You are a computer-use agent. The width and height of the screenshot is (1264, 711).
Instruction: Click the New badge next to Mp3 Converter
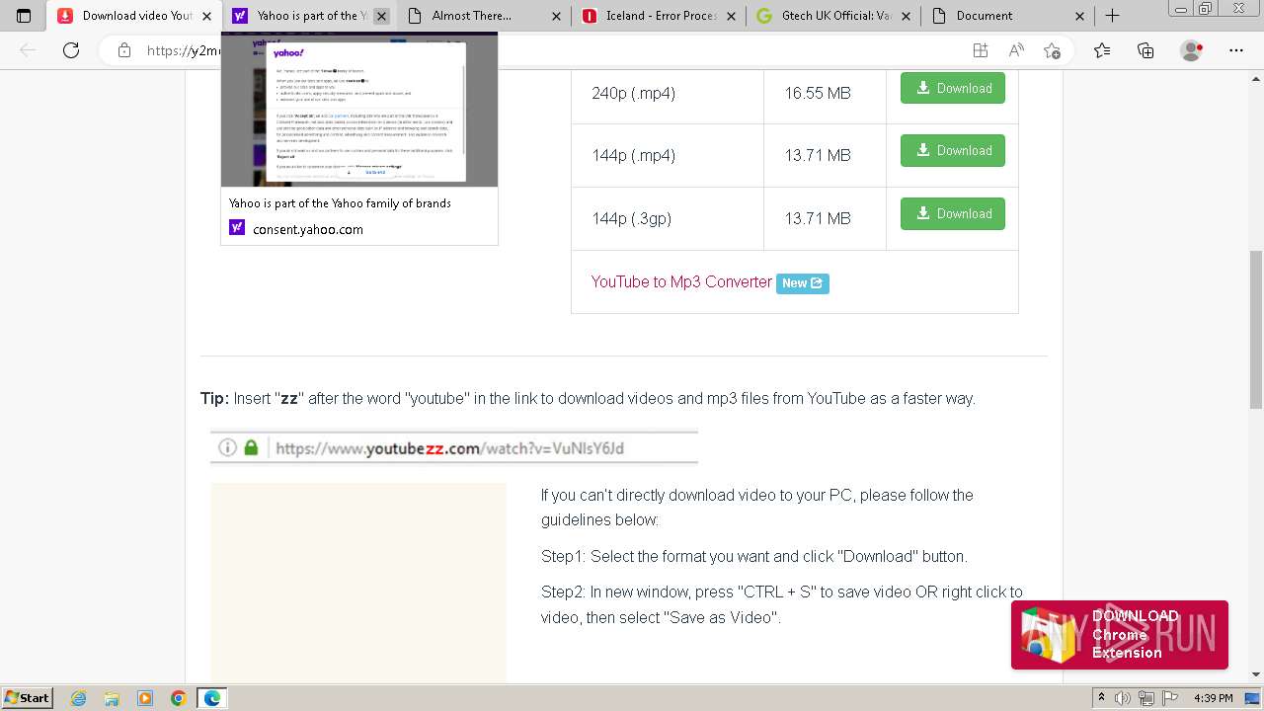click(803, 283)
